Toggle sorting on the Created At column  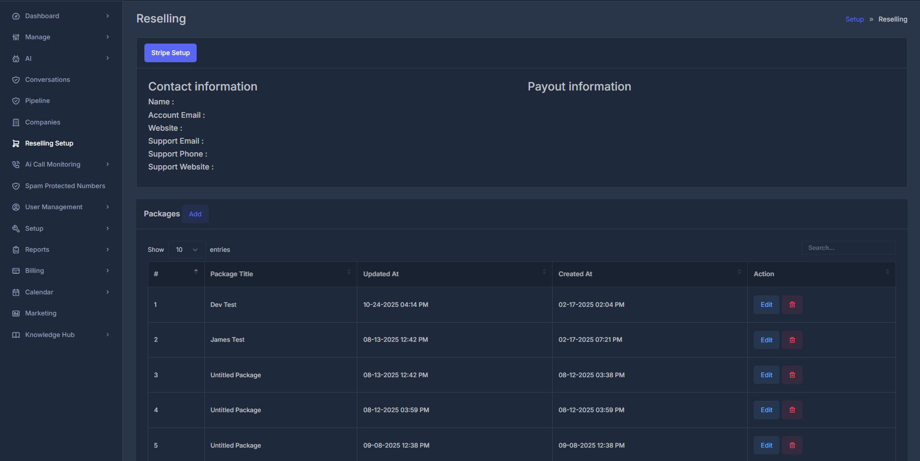pyautogui.click(x=739, y=272)
